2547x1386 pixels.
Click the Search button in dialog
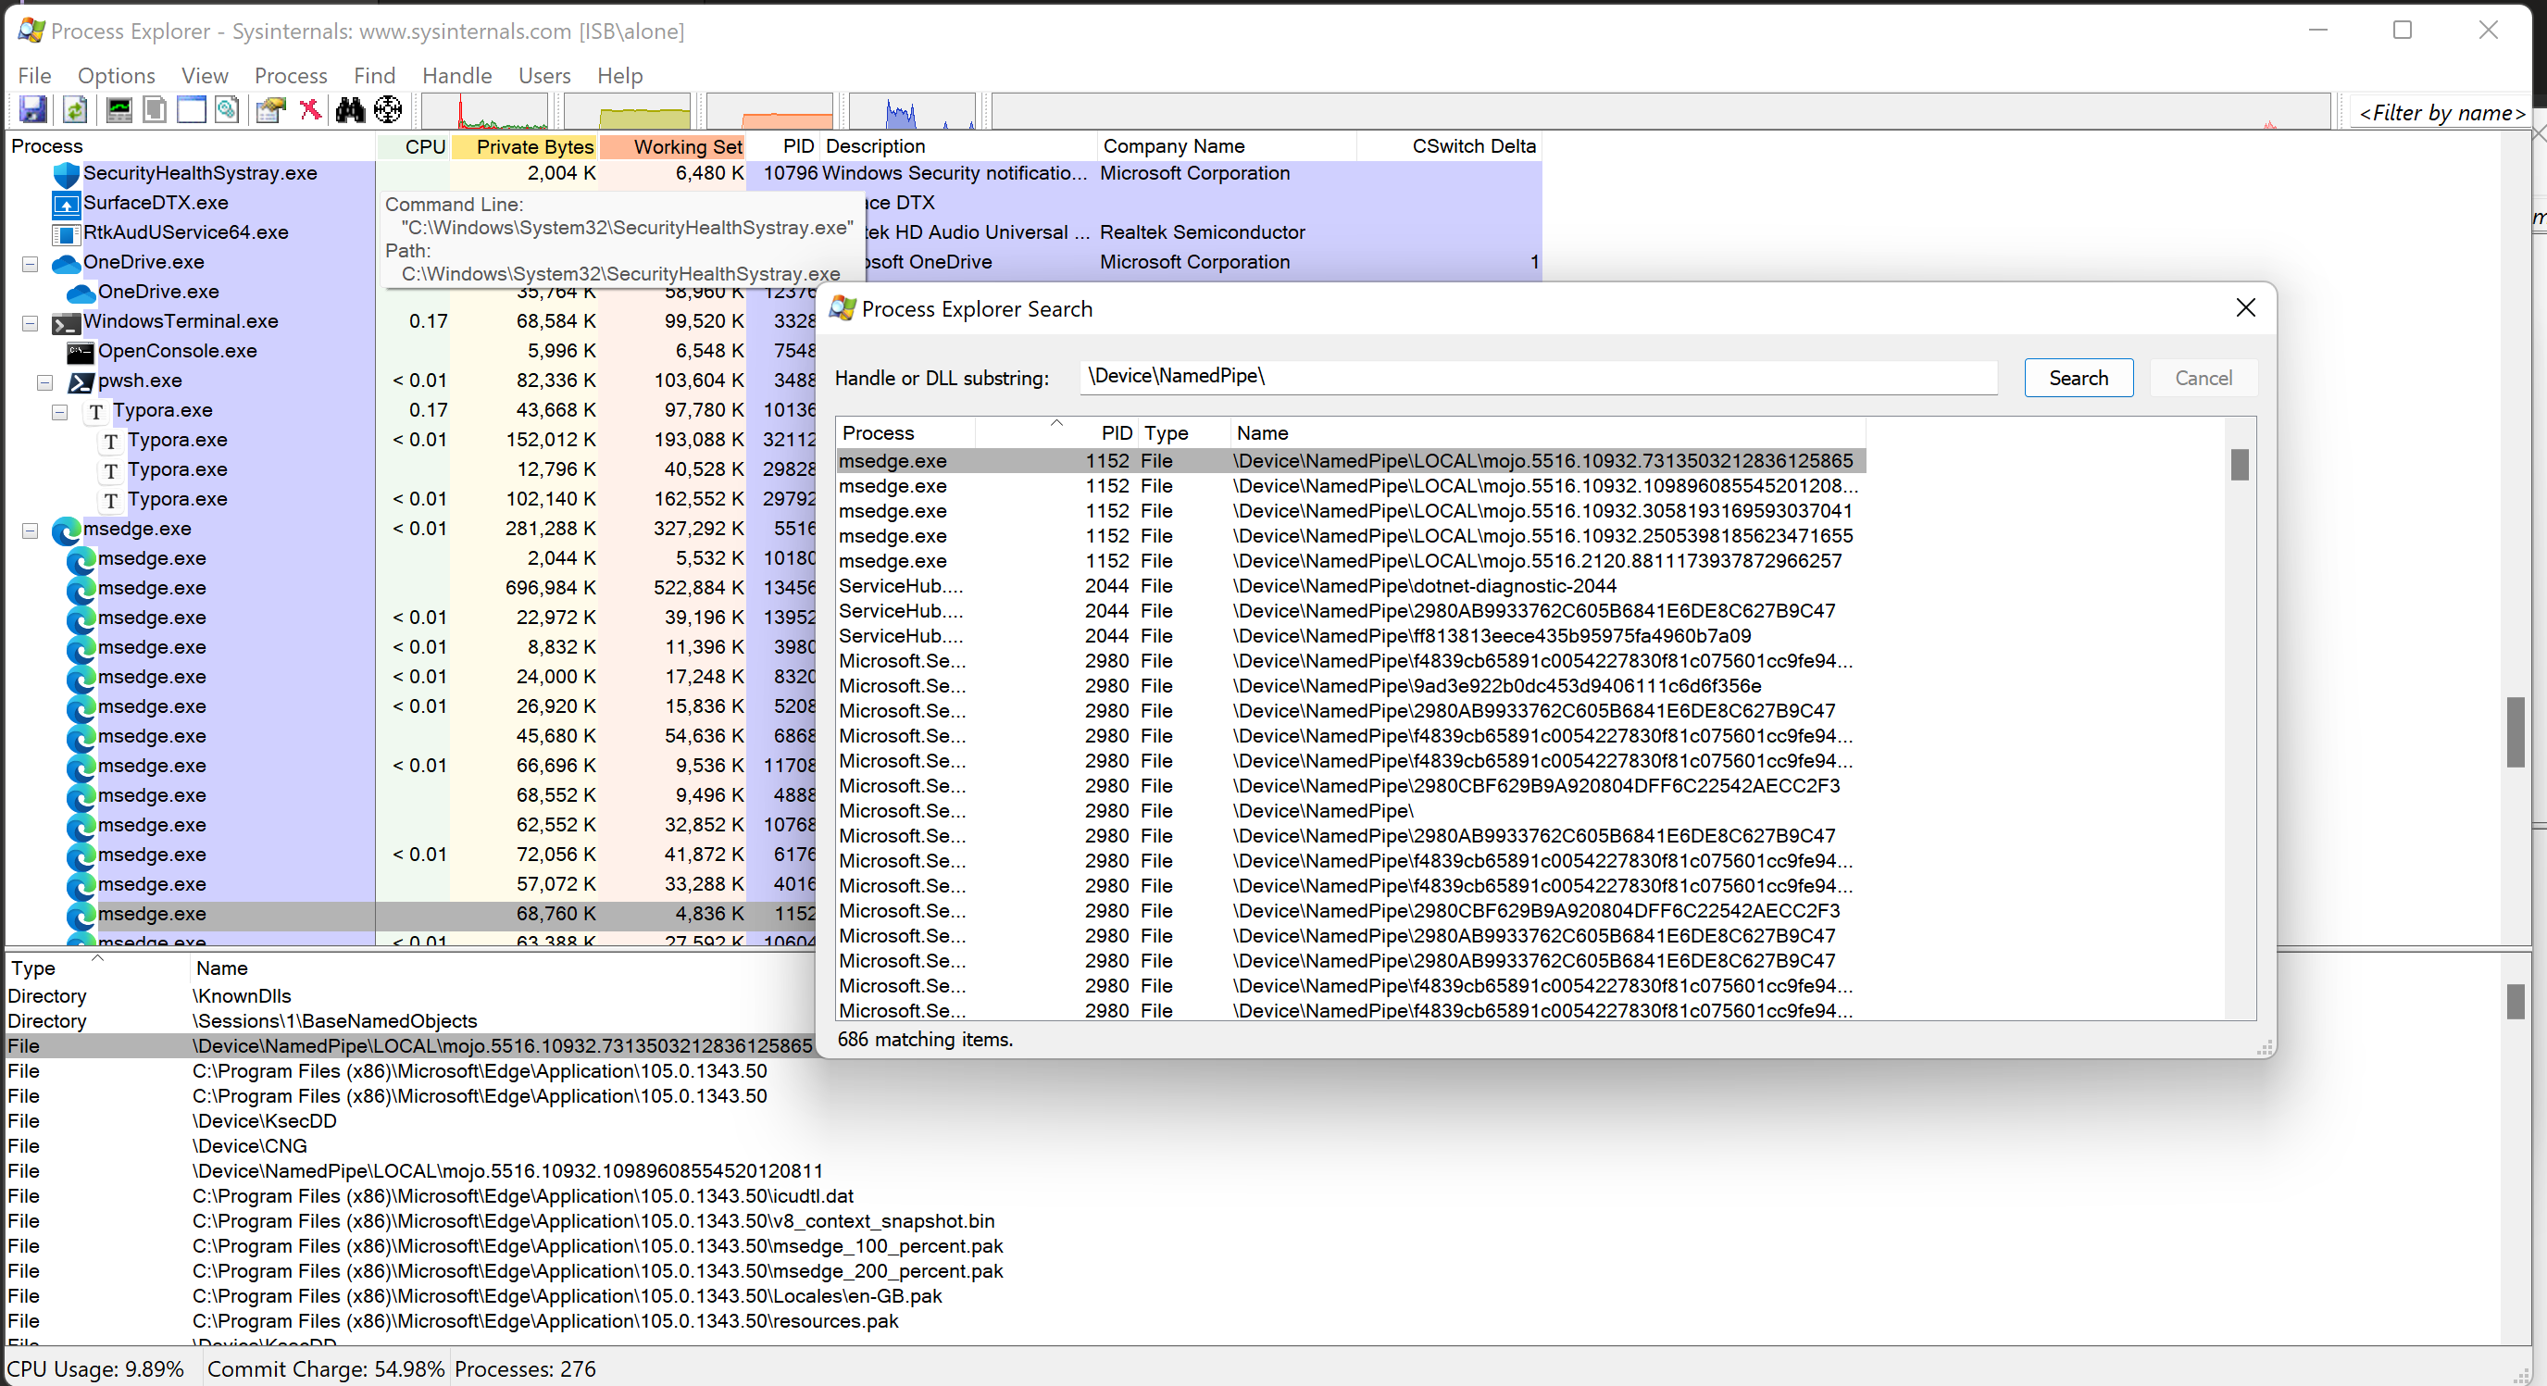pyautogui.click(x=2079, y=378)
